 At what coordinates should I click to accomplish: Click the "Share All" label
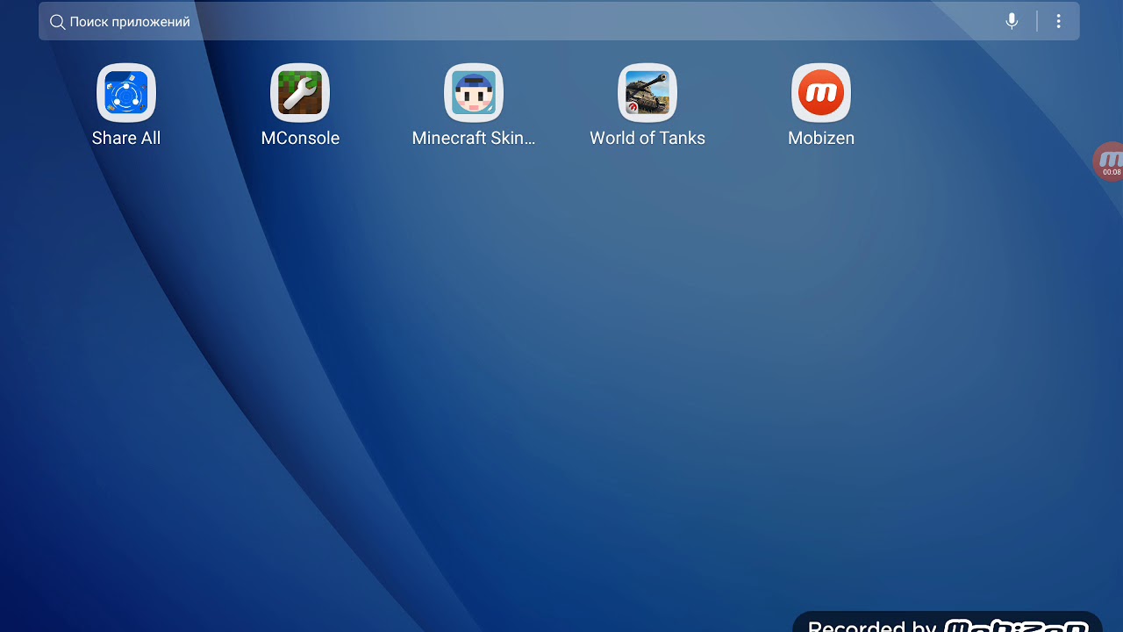click(126, 138)
